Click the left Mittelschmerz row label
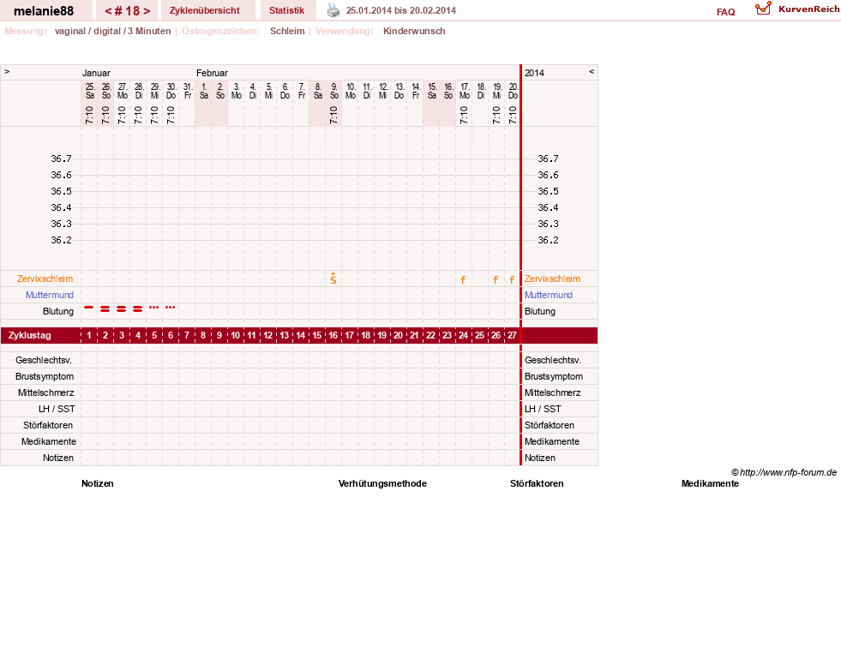 (45, 392)
